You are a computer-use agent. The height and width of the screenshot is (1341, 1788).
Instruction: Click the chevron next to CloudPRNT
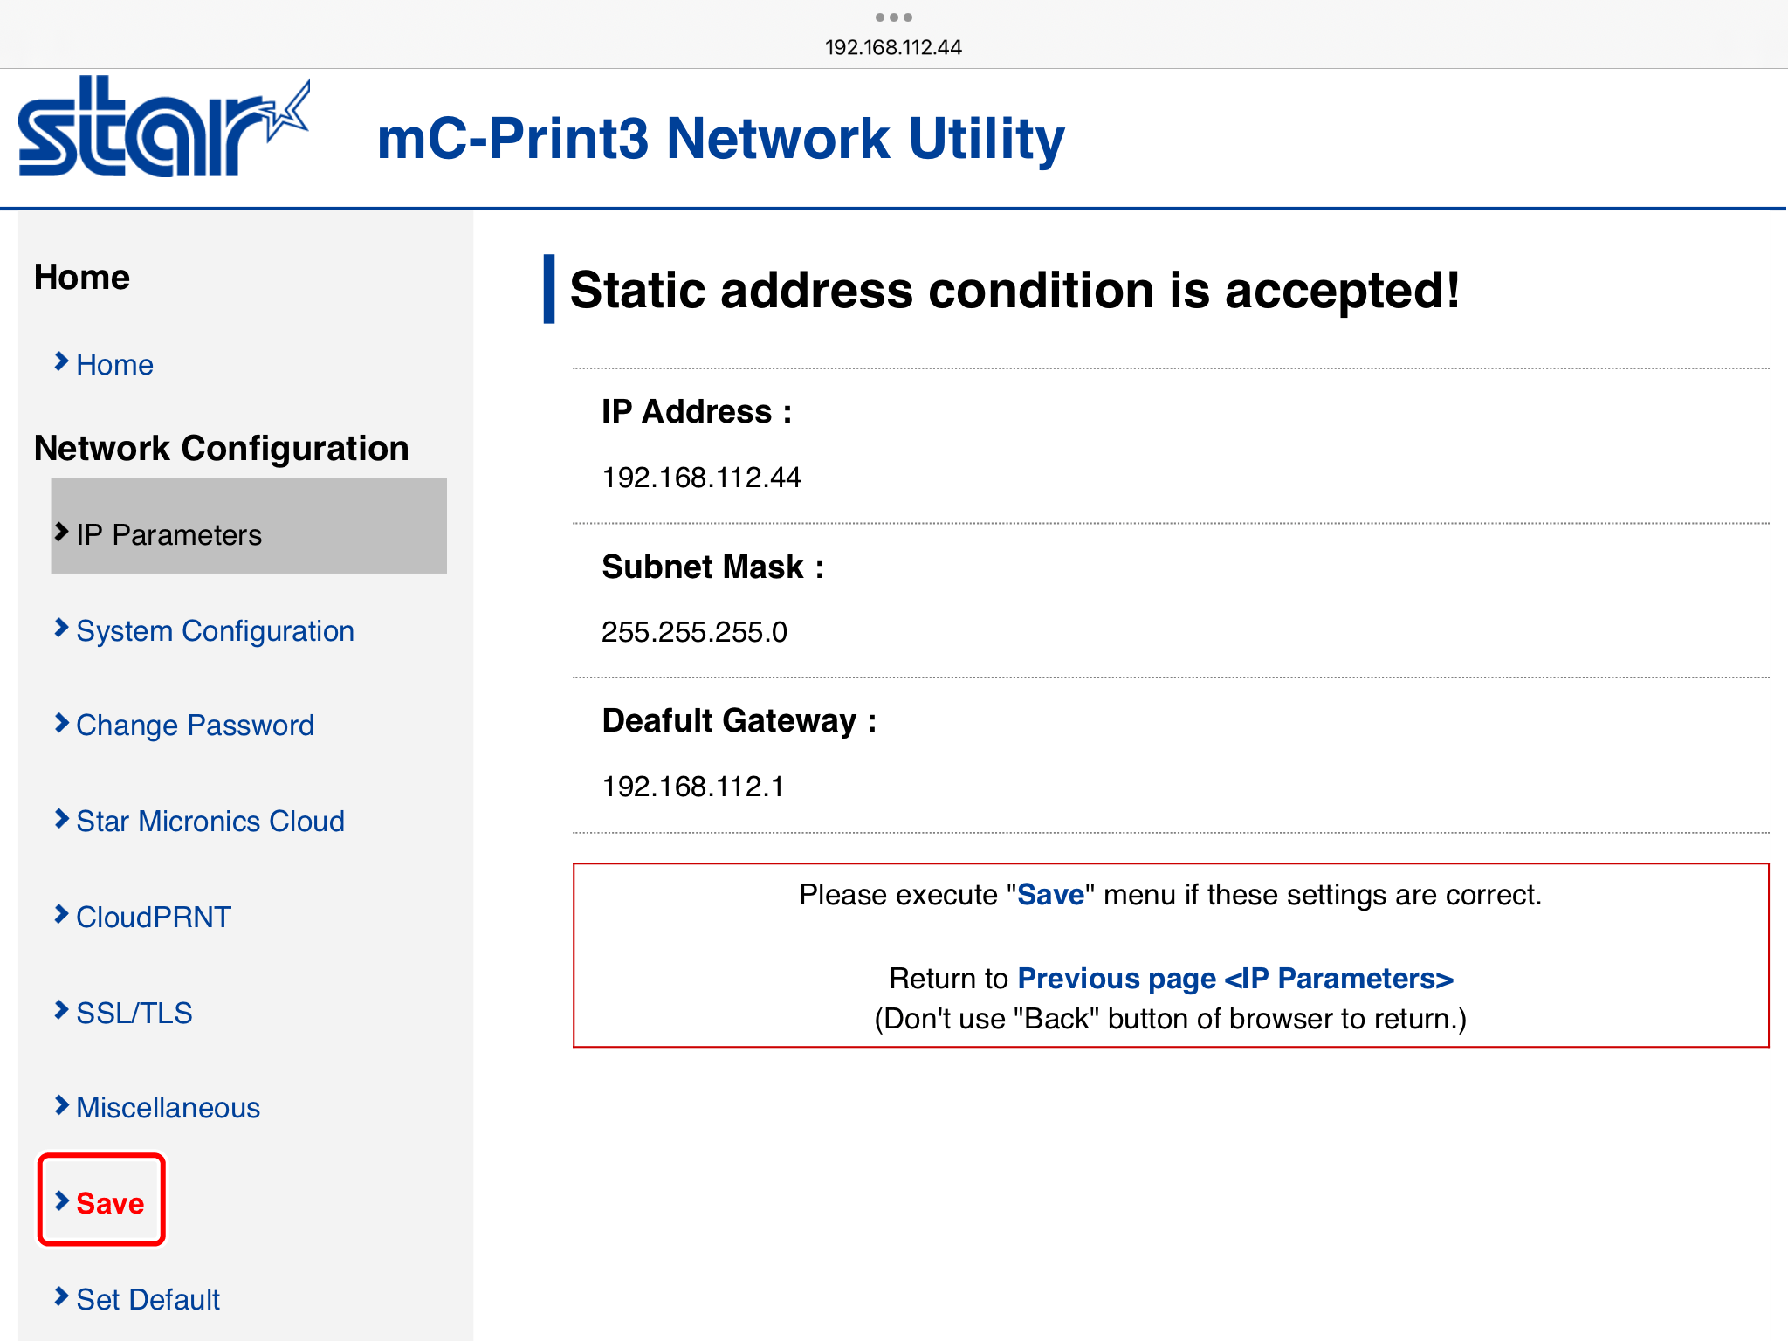(x=61, y=914)
